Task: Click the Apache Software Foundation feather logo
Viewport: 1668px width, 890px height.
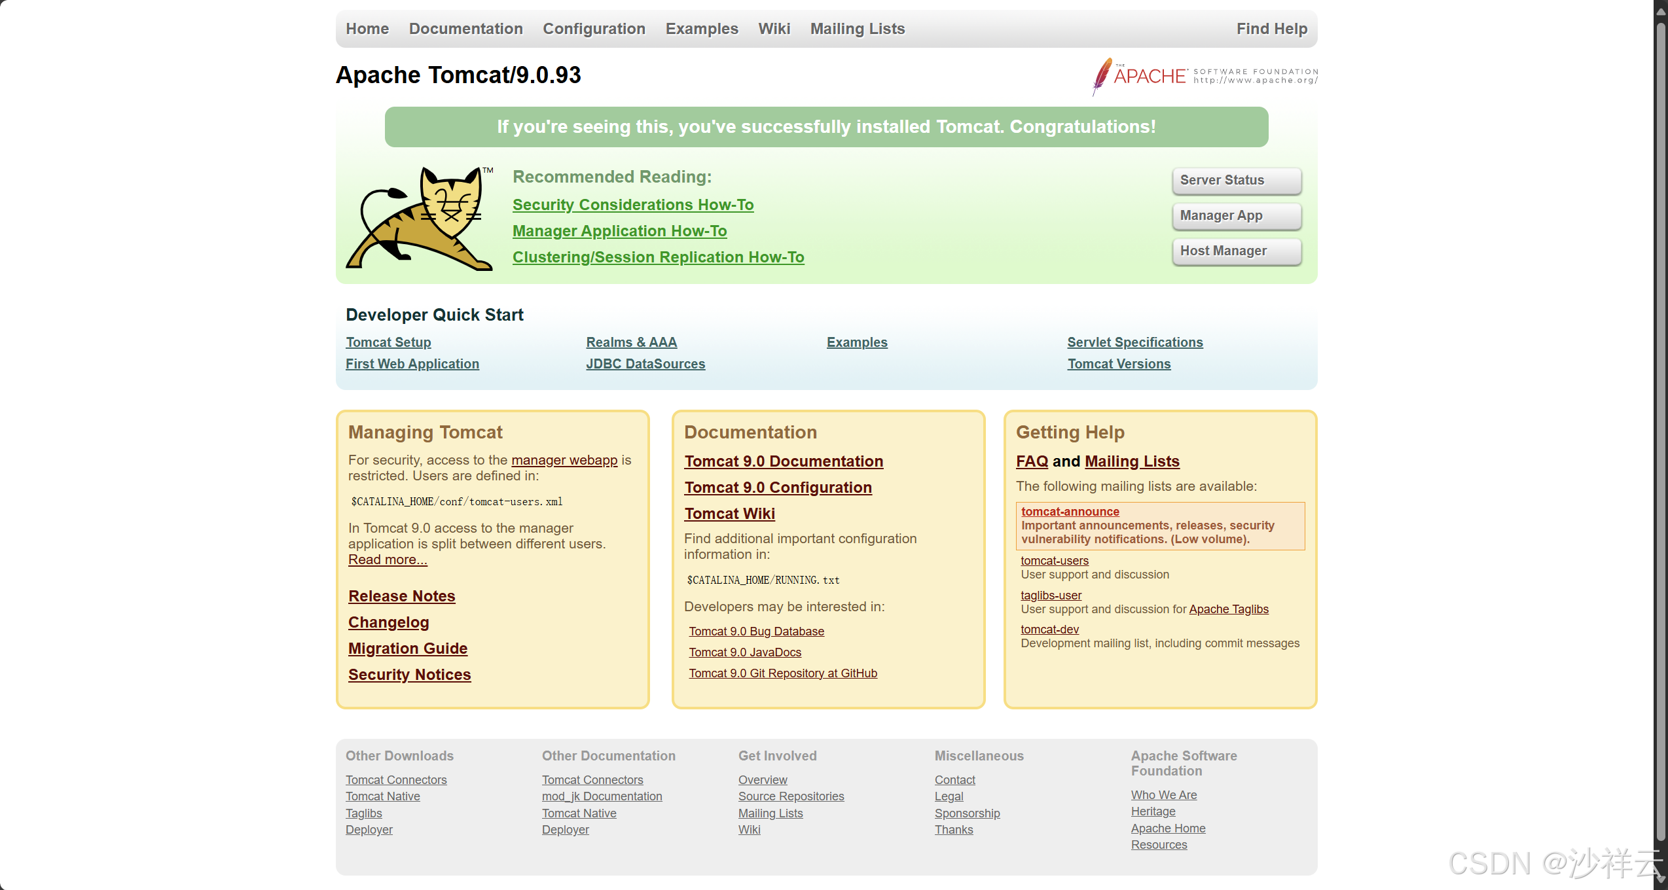Action: (x=1205, y=77)
